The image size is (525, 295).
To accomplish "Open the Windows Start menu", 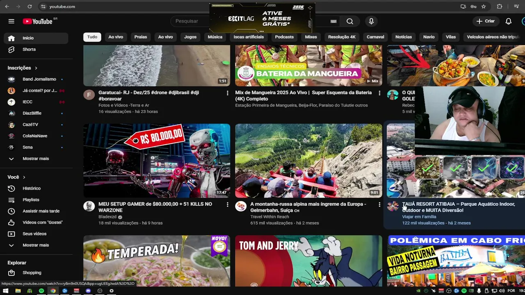I will [x=6, y=291].
